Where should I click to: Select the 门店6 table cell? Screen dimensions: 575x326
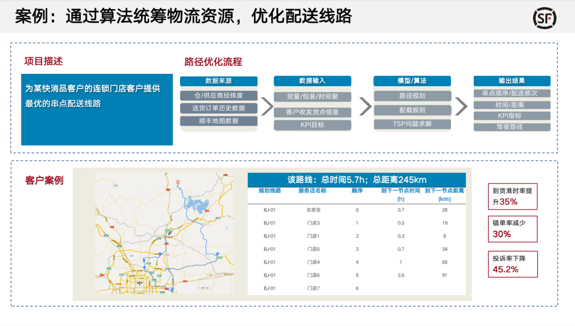(x=314, y=275)
